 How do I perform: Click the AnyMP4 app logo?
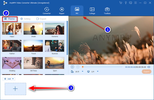coord(5,3)
